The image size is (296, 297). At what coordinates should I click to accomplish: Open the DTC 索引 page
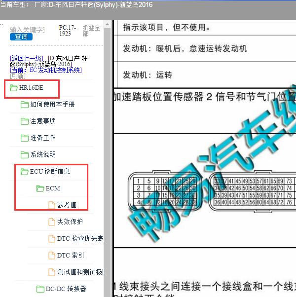pyautogui.click(x=71, y=256)
